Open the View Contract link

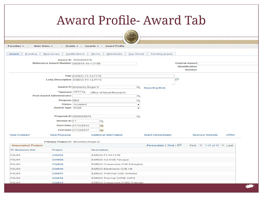click(x=20, y=135)
